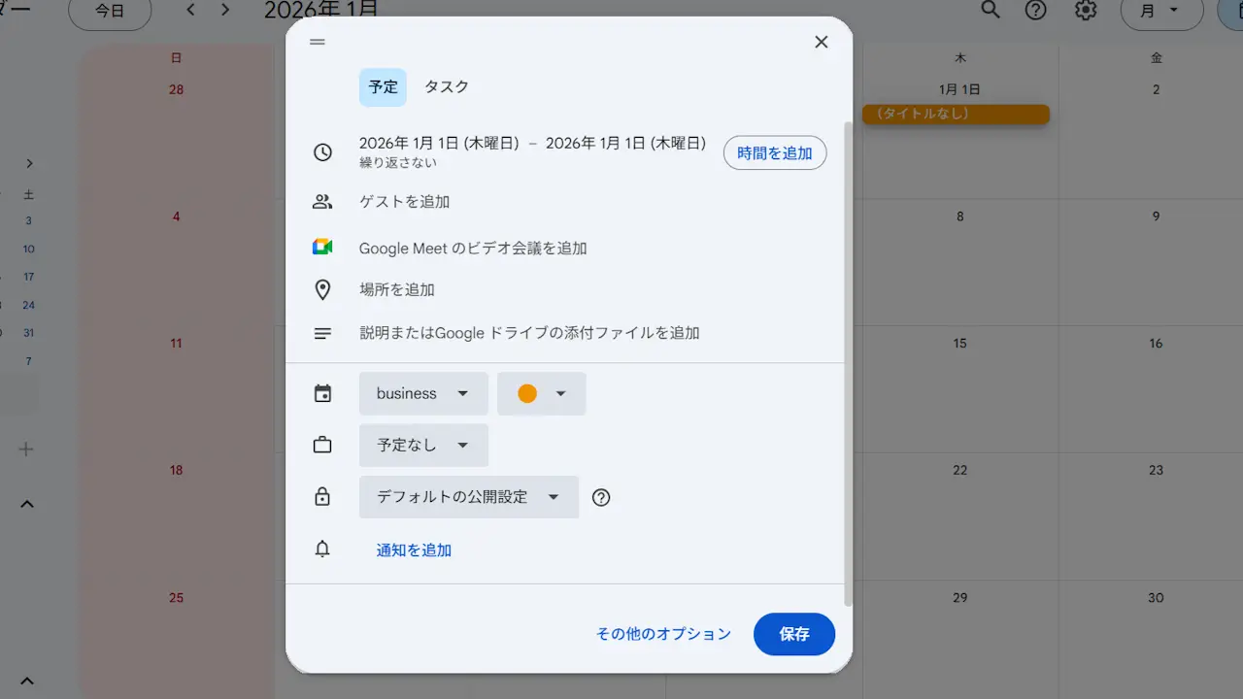Click the 説明 description input field
The height and width of the screenshot is (699, 1243).
[x=529, y=333]
